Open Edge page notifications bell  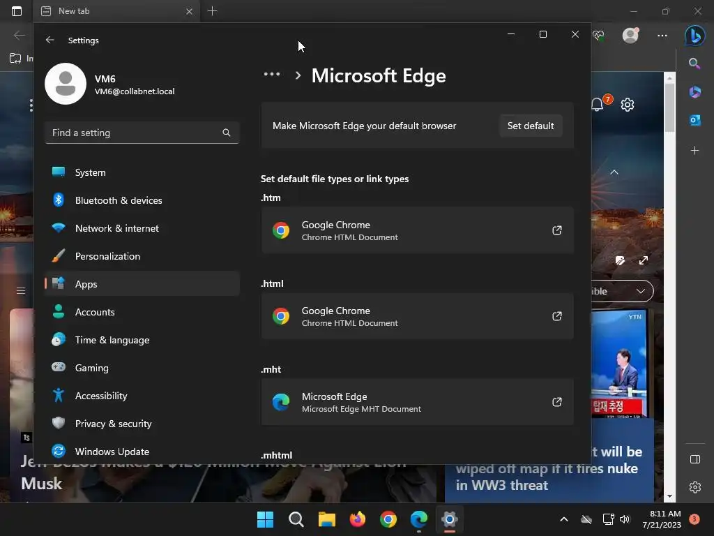(598, 105)
